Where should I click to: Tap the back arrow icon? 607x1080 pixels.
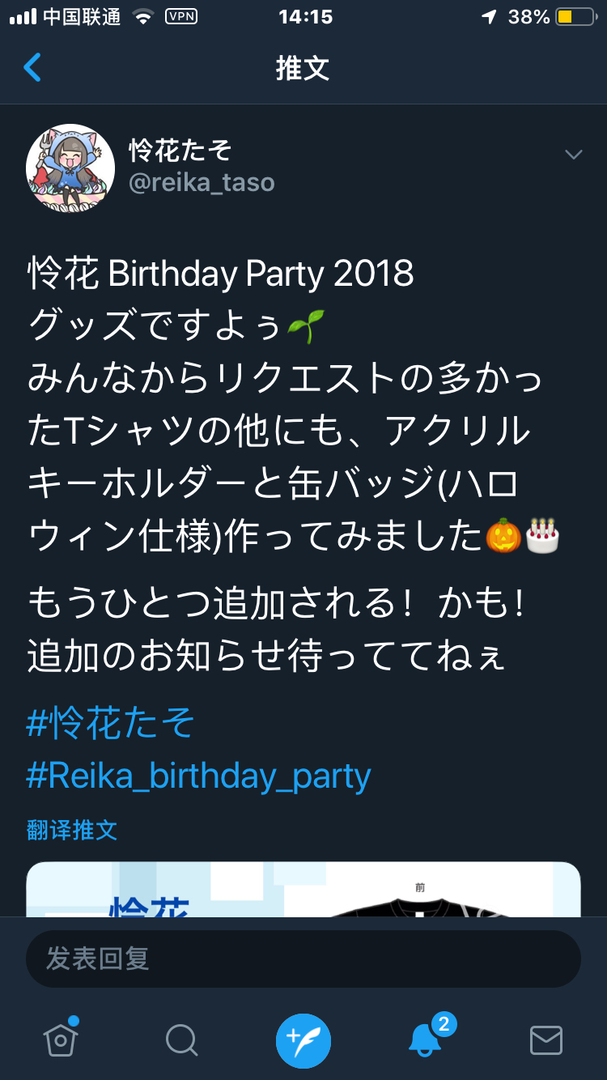(x=32, y=67)
